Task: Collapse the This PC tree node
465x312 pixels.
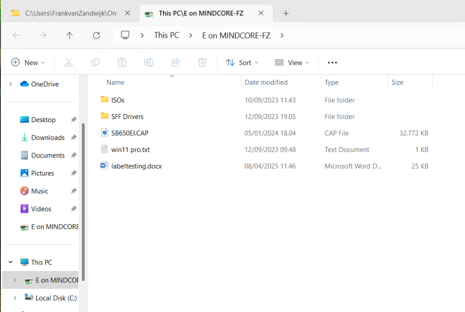Action: (10, 262)
